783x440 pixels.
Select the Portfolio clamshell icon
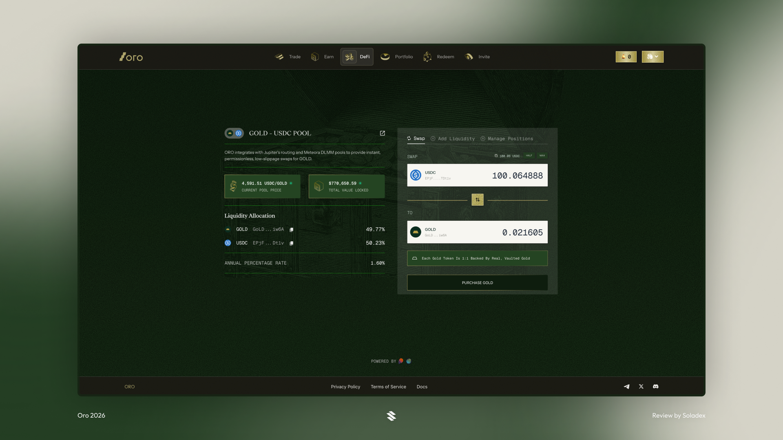click(x=385, y=57)
